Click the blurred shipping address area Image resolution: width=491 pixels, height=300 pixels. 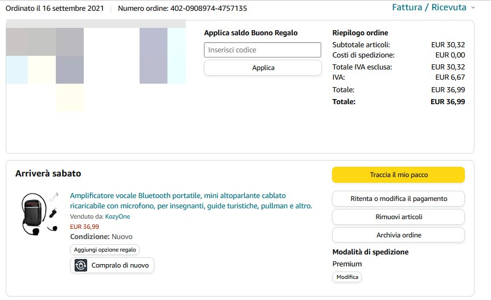[x=96, y=65]
